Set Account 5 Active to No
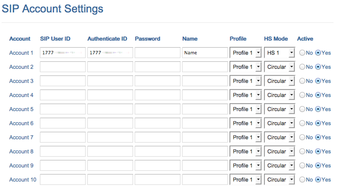The image size is (343, 189). pyautogui.click(x=302, y=109)
